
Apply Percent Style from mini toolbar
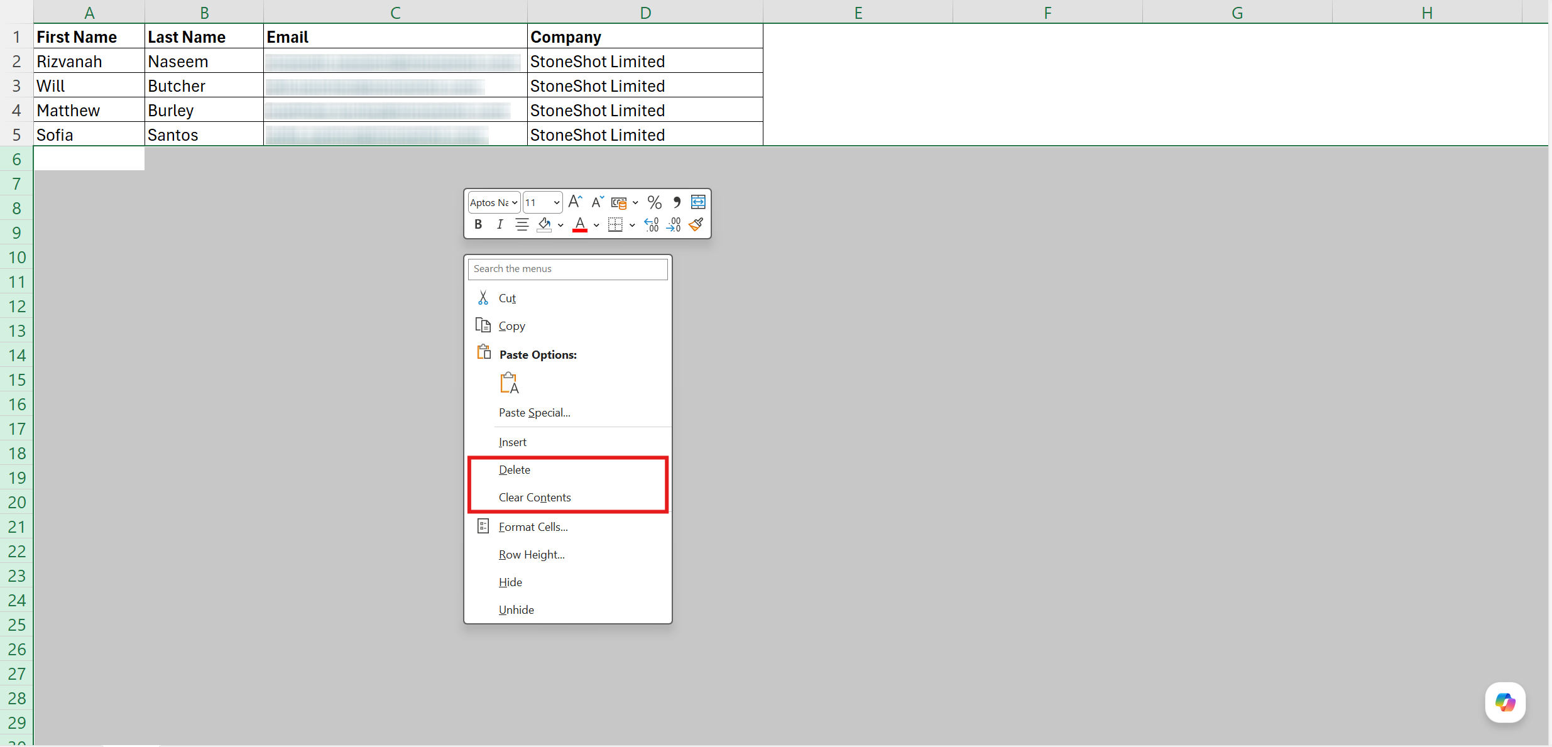(654, 202)
